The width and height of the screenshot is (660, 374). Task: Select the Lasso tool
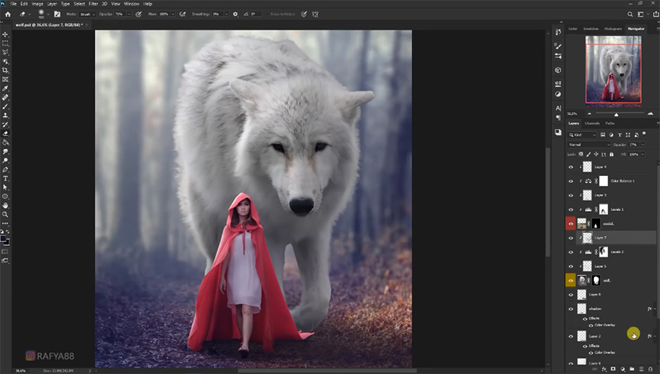[5, 52]
